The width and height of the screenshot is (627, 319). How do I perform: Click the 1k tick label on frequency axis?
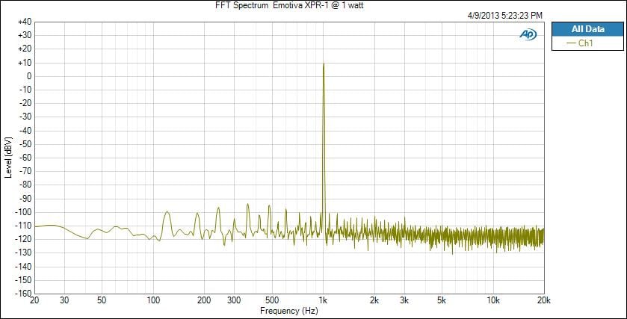pyautogui.click(x=323, y=300)
